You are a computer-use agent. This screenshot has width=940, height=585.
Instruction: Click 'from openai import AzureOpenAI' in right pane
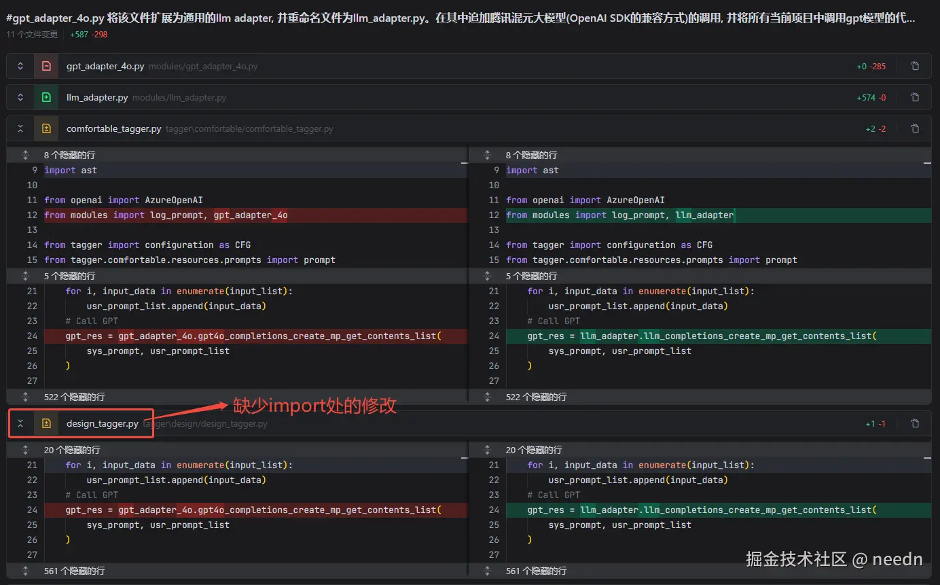tap(585, 200)
